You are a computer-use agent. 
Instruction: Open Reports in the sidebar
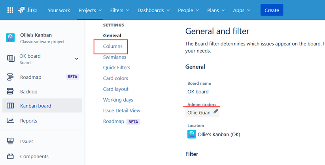(x=28, y=121)
